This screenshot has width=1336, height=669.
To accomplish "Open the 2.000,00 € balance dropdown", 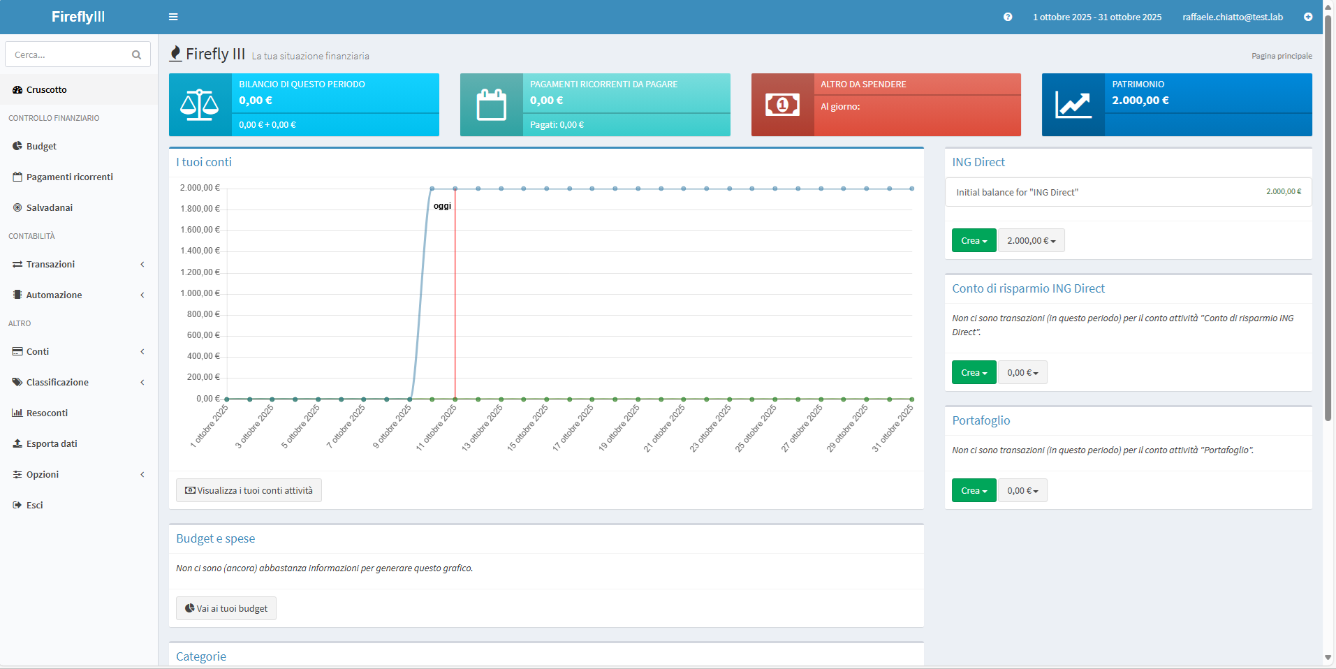I will click(x=1031, y=240).
